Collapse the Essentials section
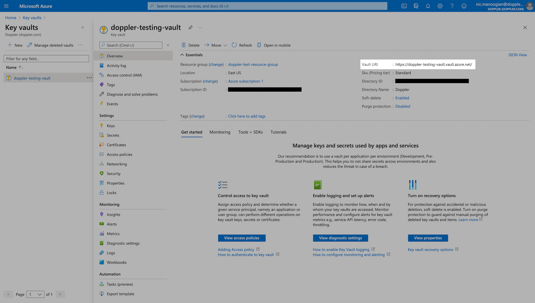The height and width of the screenshot is (303, 535). (x=182, y=55)
